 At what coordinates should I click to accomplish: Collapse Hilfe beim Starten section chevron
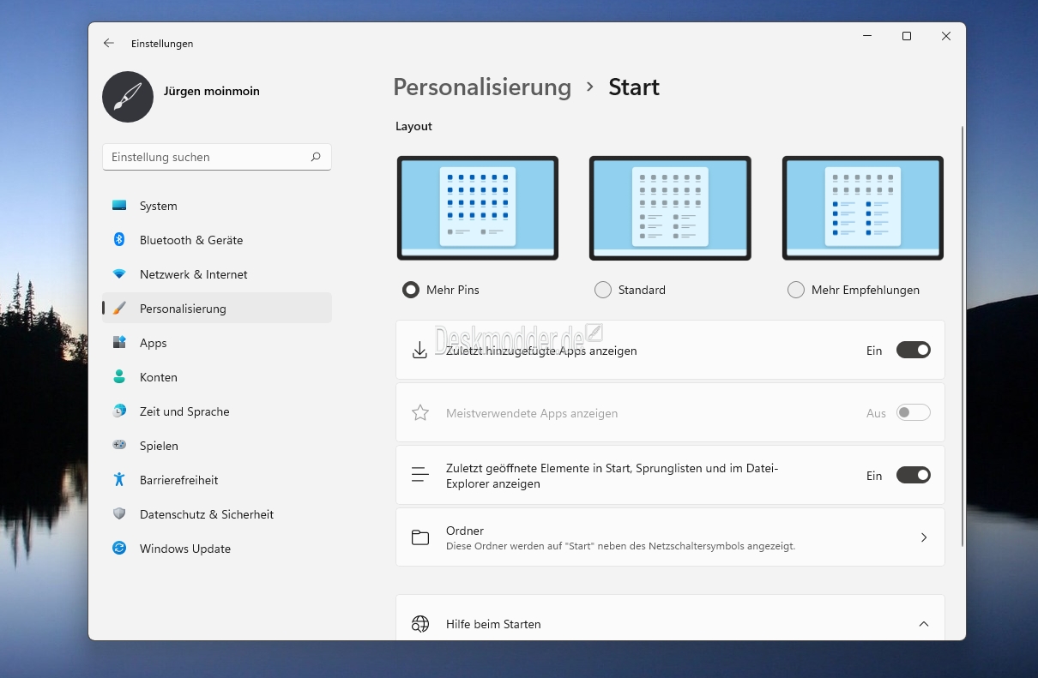tap(924, 624)
